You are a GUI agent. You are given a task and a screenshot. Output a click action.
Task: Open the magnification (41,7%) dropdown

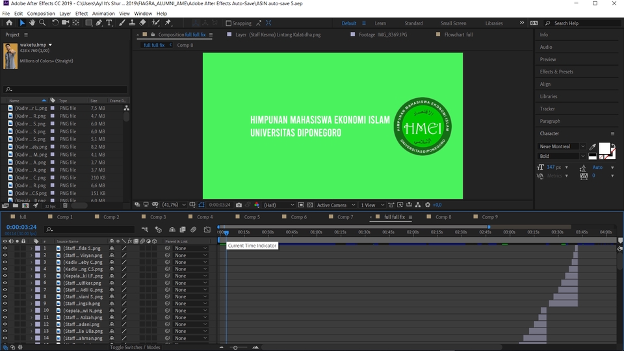(x=174, y=205)
